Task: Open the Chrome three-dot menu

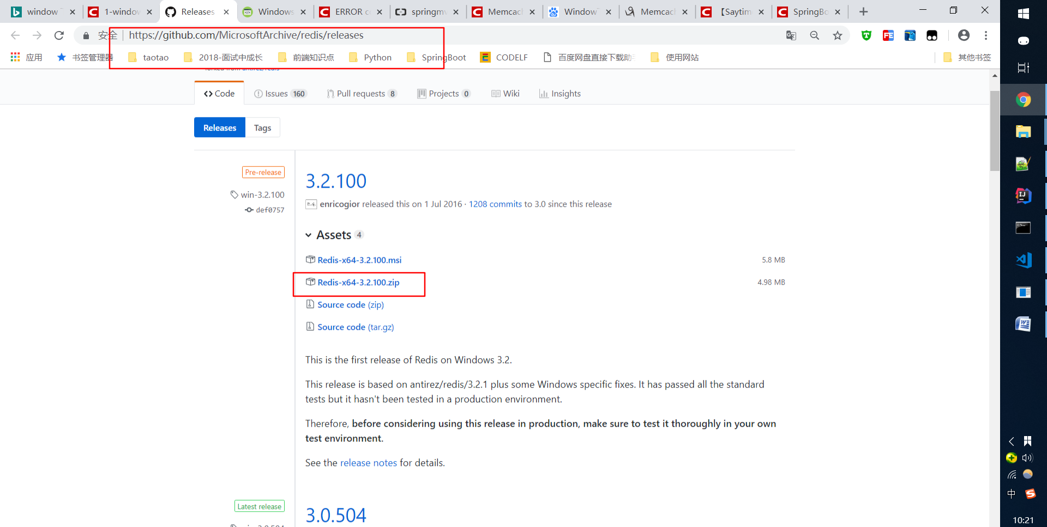Action: click(986, 35)
